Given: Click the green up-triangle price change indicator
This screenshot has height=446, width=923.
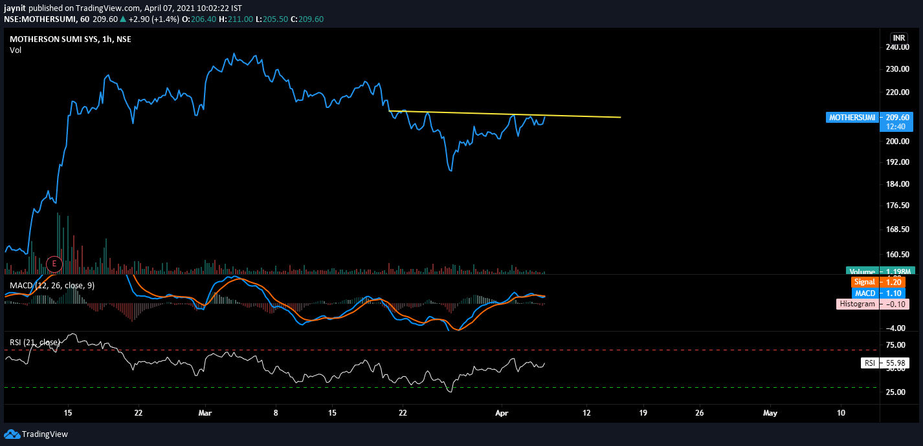Looking at the screenshot, I should point(123,19).
